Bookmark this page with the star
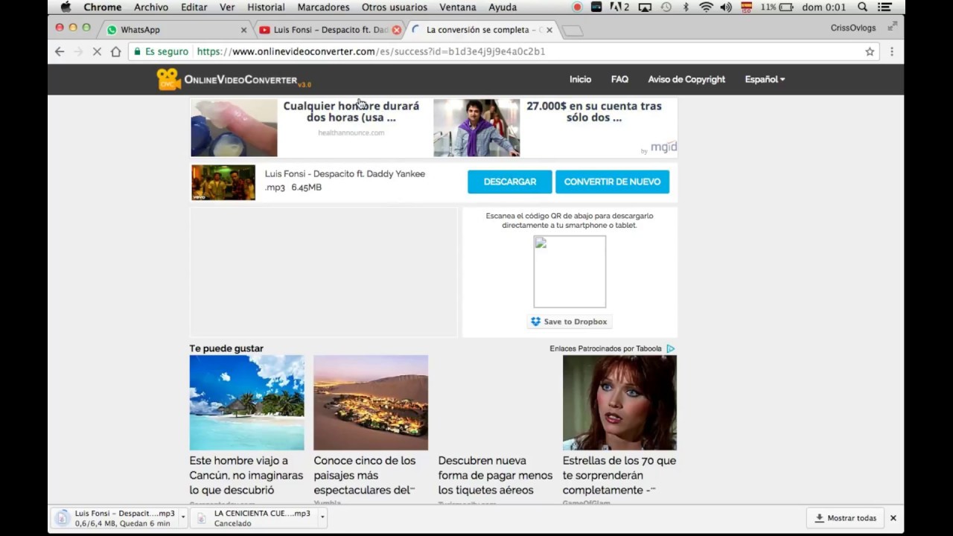The height and width of the screenshot is (536, 953). pos(870,51)
